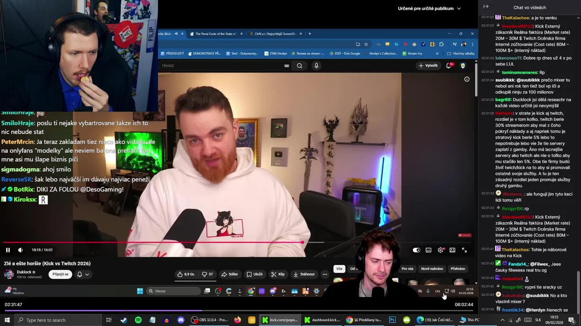Switch to dashboard.kick taskbar window
581x326 pixels.
tap(322, 320)
